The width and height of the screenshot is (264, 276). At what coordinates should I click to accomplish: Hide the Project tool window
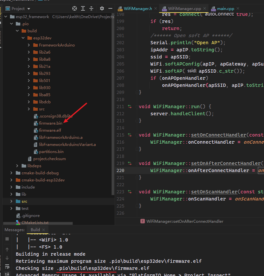tap(110, 8)
